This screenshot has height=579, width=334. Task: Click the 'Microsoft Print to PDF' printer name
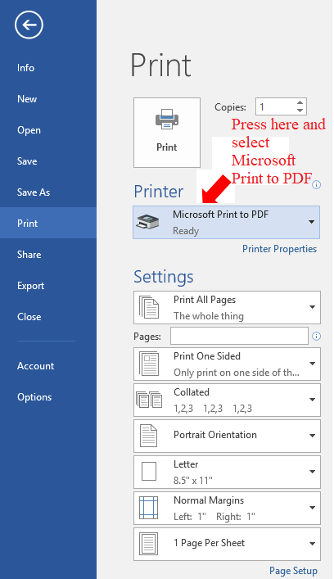coord(221,215)
